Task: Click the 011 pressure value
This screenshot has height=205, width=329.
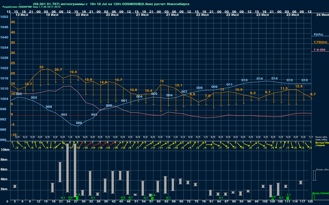Action: click(x=230, y=85)
